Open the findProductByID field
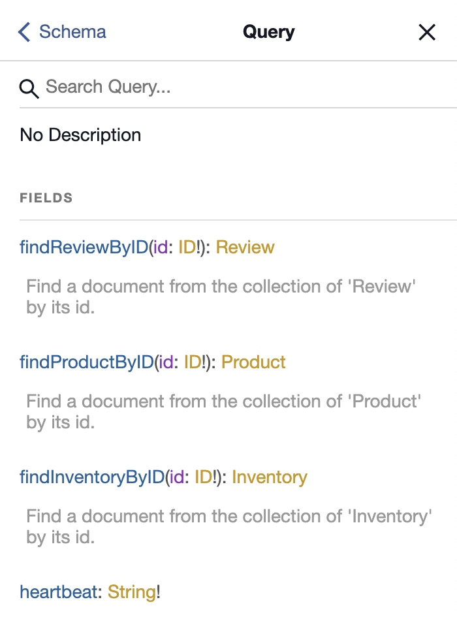The image size is (457, 619). pos(87,362)
